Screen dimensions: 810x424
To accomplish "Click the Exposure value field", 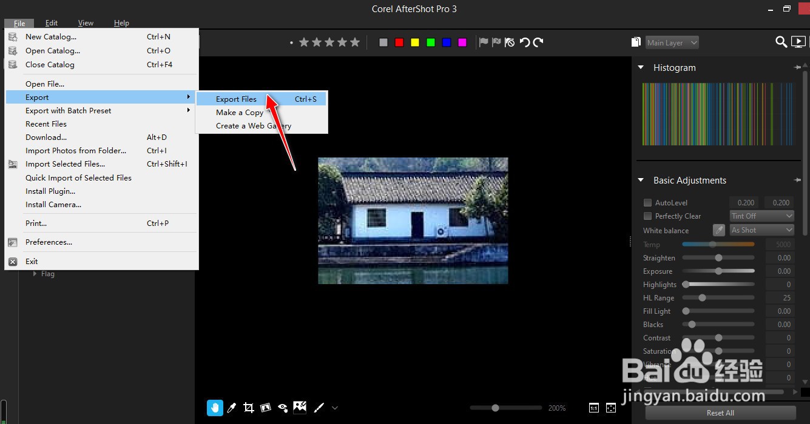I will [780, 271].
